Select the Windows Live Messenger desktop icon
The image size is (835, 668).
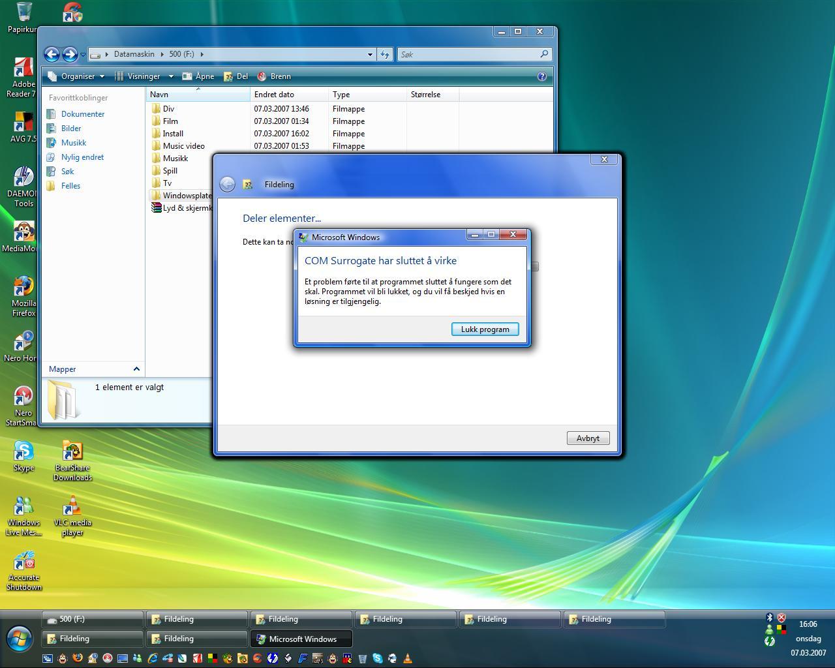click(23, 516)
